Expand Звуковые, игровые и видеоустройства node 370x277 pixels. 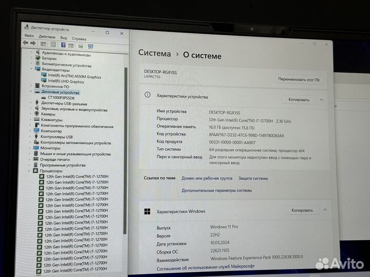coord(30,108)
